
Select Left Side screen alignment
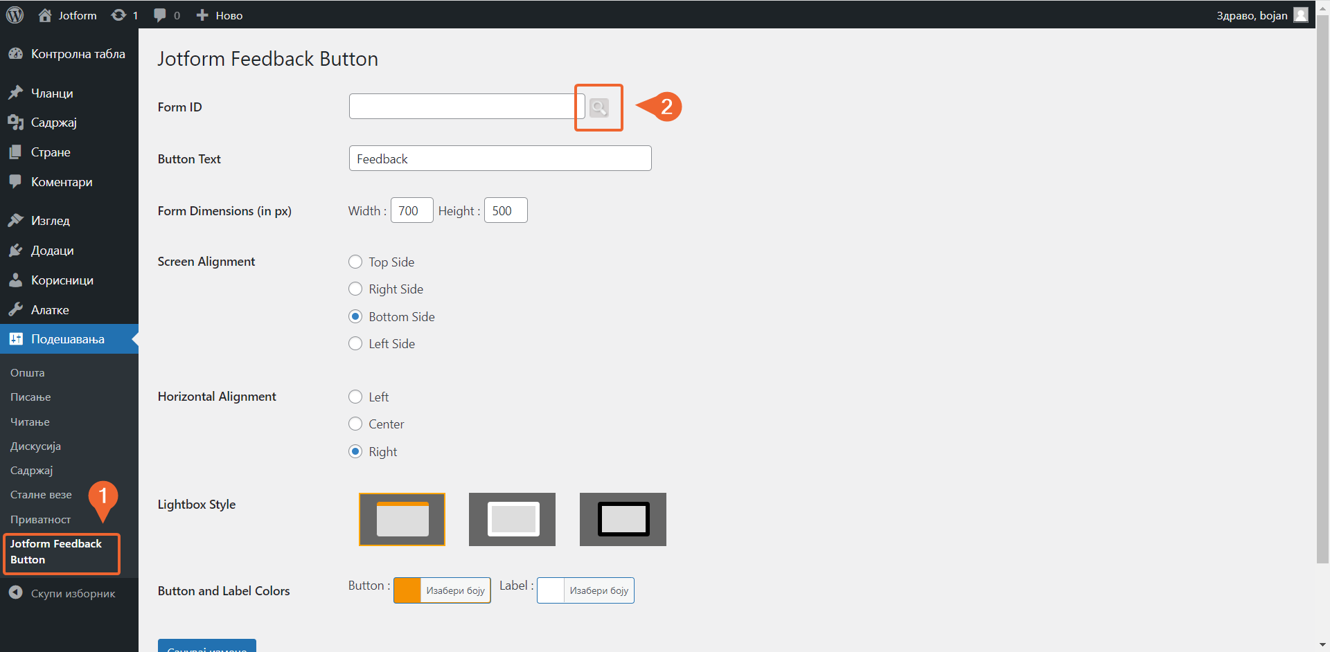[x=355, y=343]
